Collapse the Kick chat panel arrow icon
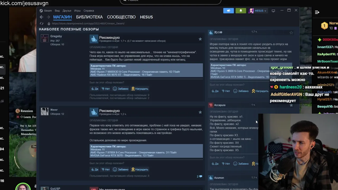This screenshot has height=190, width=338. pyautogui.click(x=317, y=12)
